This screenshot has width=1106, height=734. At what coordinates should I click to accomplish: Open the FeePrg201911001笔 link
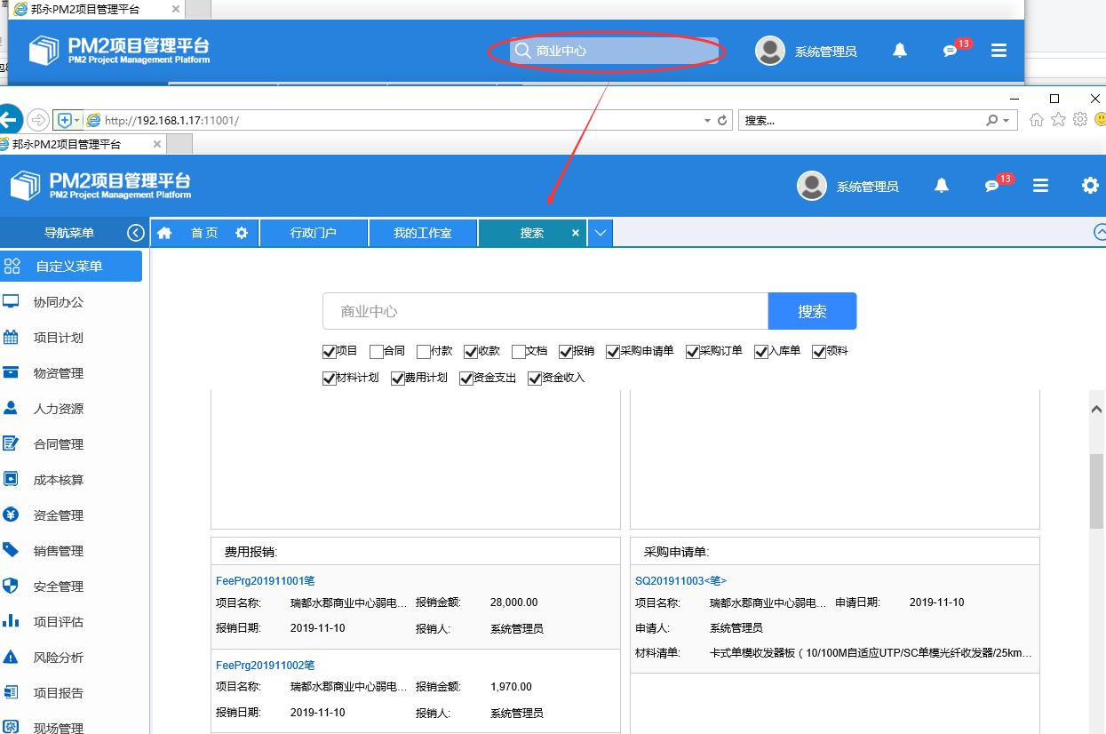[x=265, y=581]
